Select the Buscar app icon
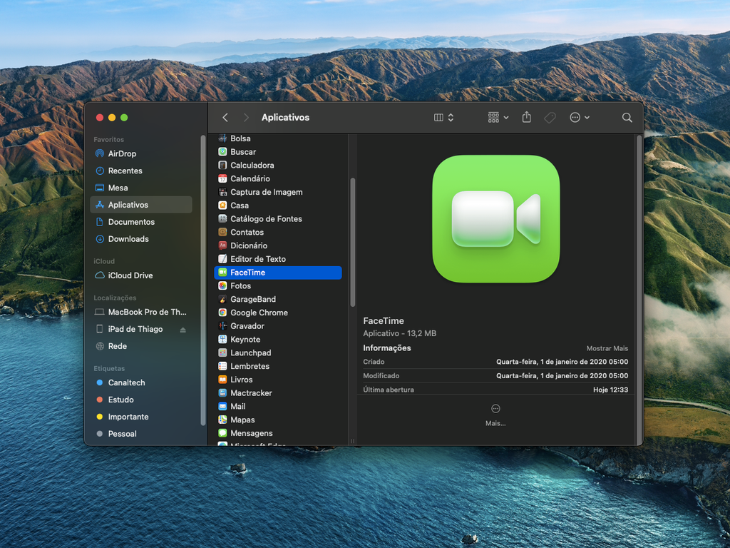The height and width of the screenshot is (548, 730). tap(222, 151)
